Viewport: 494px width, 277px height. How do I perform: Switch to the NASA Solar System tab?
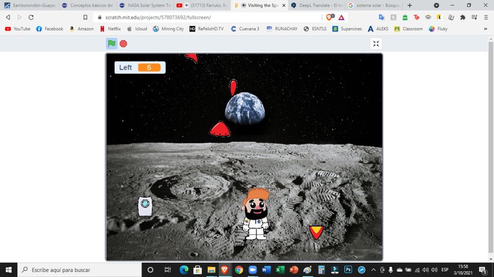click(x=146, y=5)
